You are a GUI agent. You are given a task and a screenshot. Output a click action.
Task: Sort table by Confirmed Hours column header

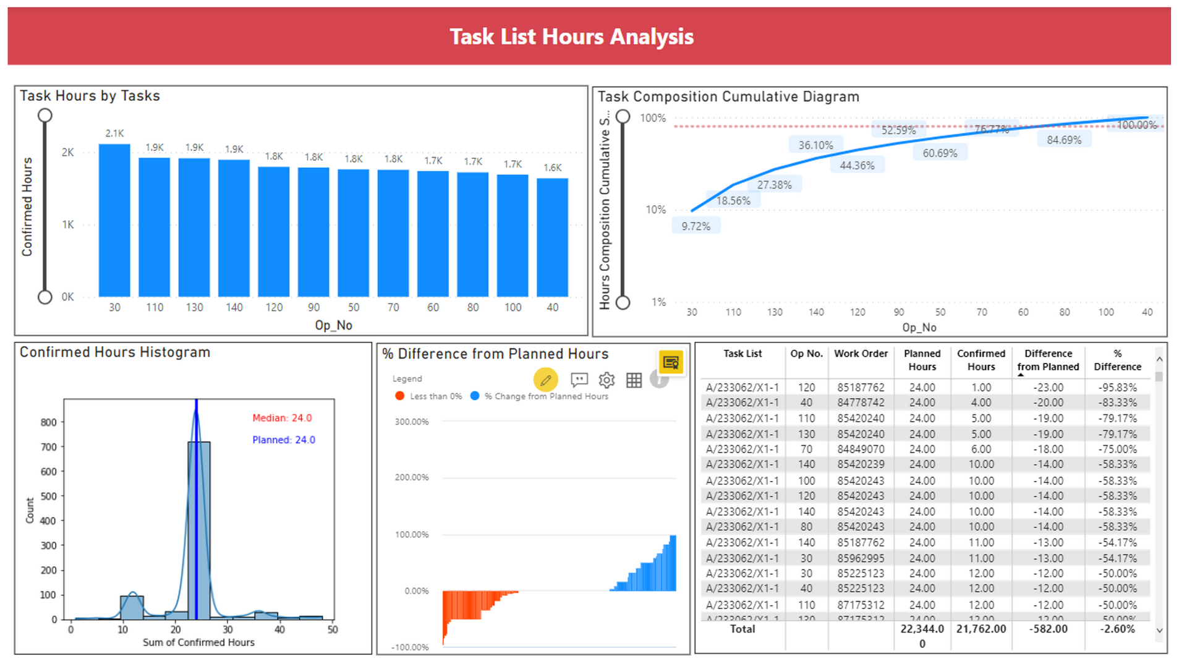pos(981,360)
